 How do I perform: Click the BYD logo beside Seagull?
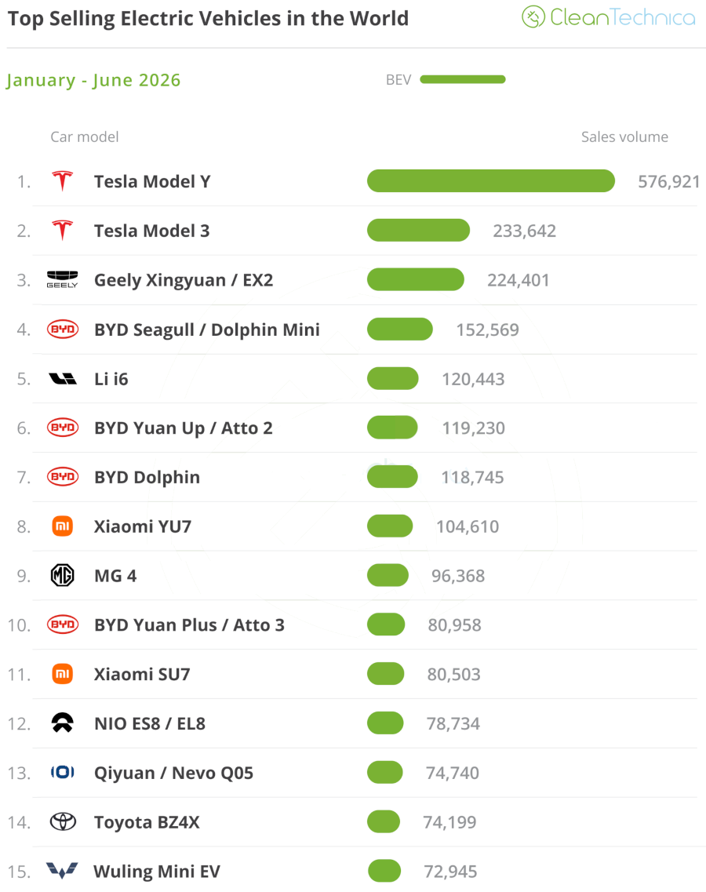(x=63, y=329)
